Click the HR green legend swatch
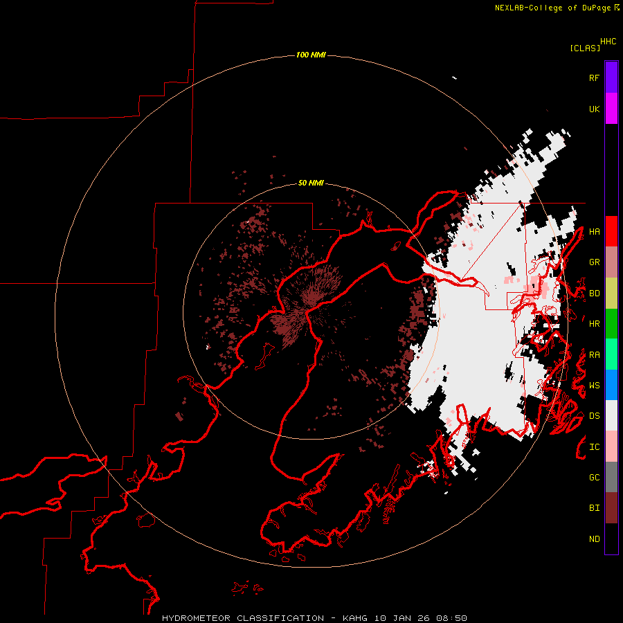623x623 pixels. point(611,324)
